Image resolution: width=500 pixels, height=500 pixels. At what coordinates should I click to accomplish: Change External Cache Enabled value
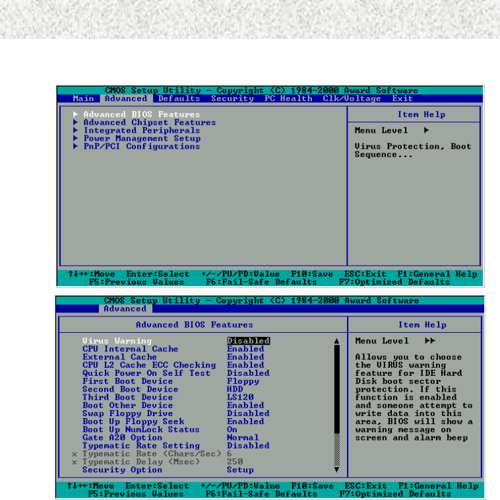tap(245, 357)
